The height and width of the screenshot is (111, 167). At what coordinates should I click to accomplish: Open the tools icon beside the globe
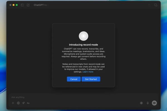point(23,103)
